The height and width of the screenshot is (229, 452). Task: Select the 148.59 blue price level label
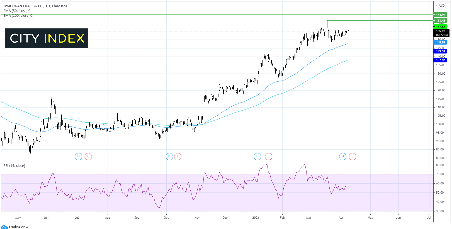(440, 42)
